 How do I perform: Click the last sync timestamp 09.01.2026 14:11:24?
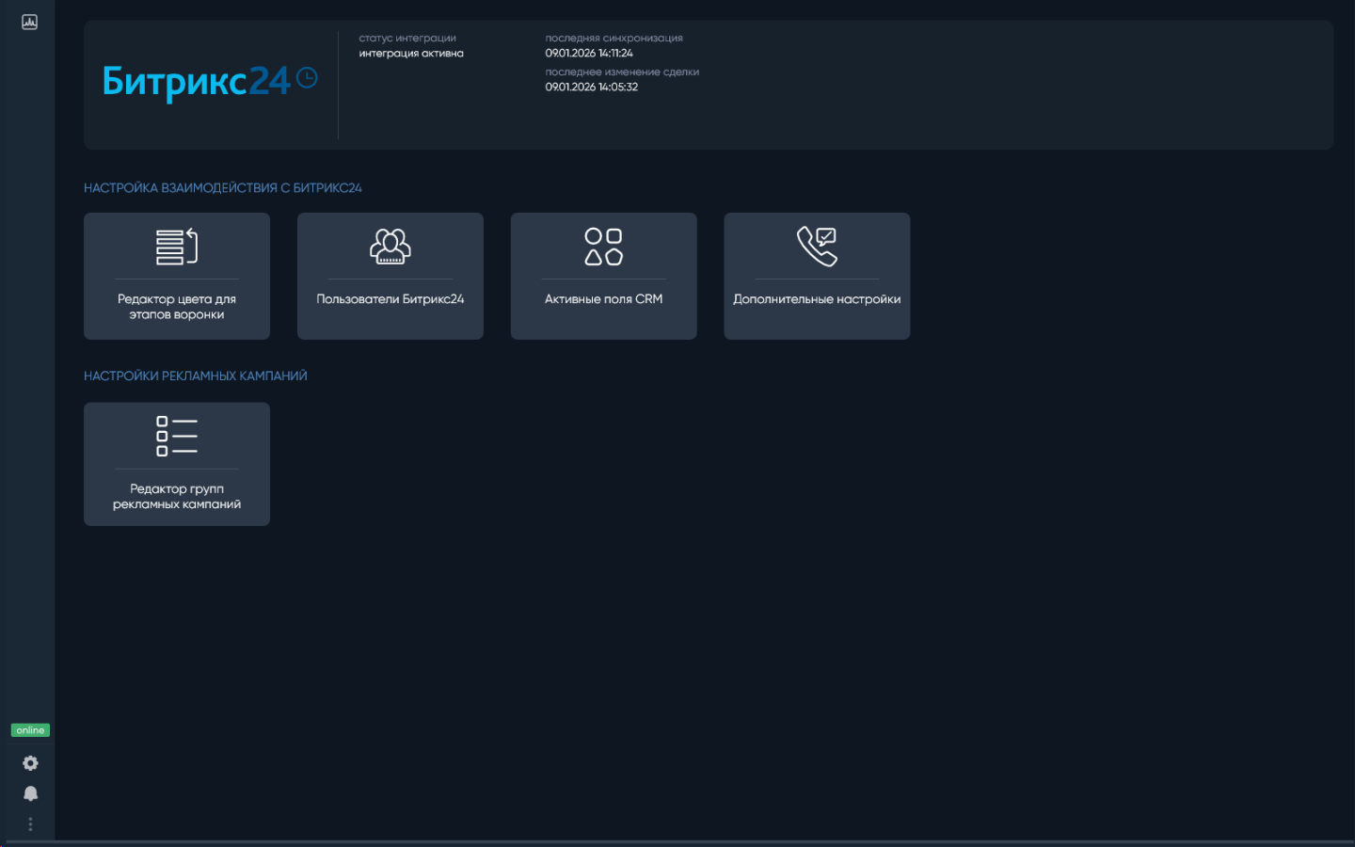[x=589, y=54]
